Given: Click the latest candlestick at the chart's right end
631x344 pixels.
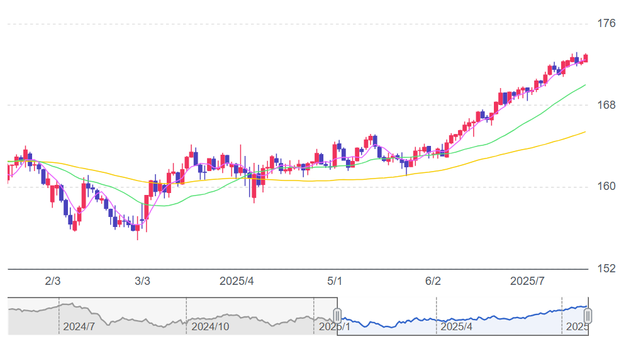Looking at the screenshot, I should point(586,58).
